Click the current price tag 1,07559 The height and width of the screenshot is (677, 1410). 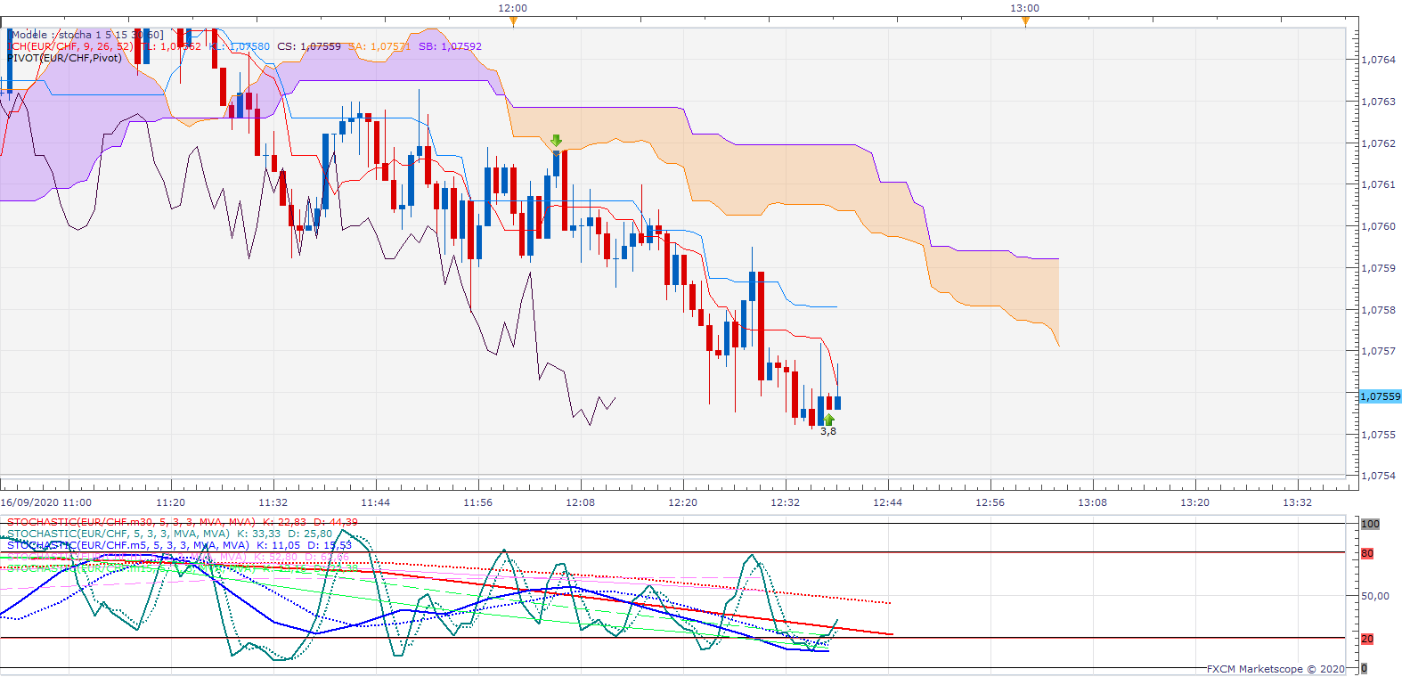click(1381, 396)
